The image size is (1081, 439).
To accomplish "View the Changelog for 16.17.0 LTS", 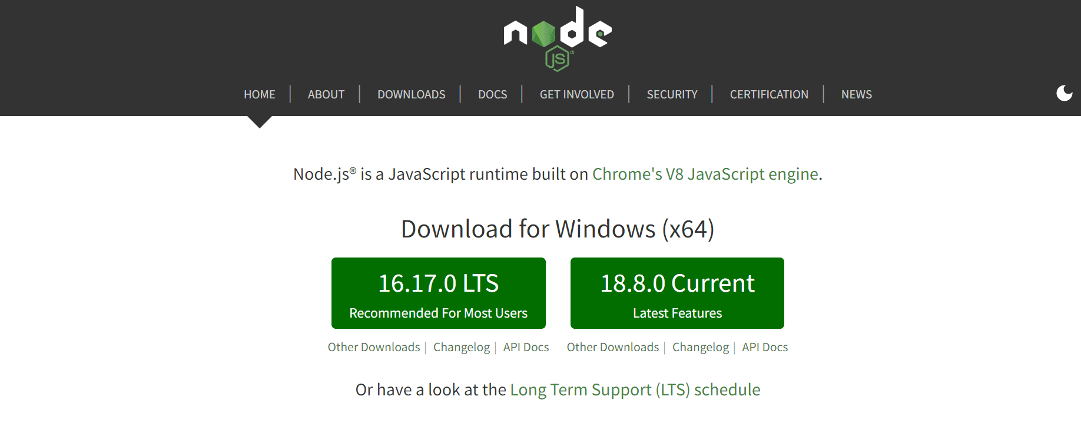I will coord(462,347).
